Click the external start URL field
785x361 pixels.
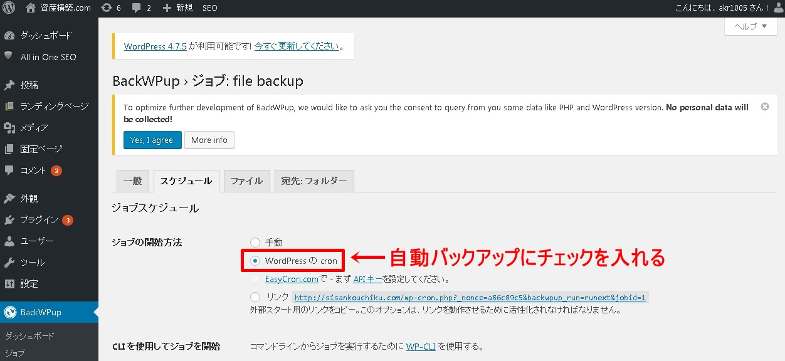[x=470, y=298]
